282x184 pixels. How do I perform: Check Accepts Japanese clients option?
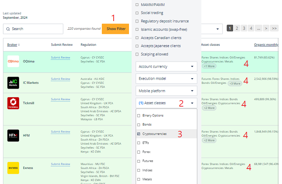[137, 46]
